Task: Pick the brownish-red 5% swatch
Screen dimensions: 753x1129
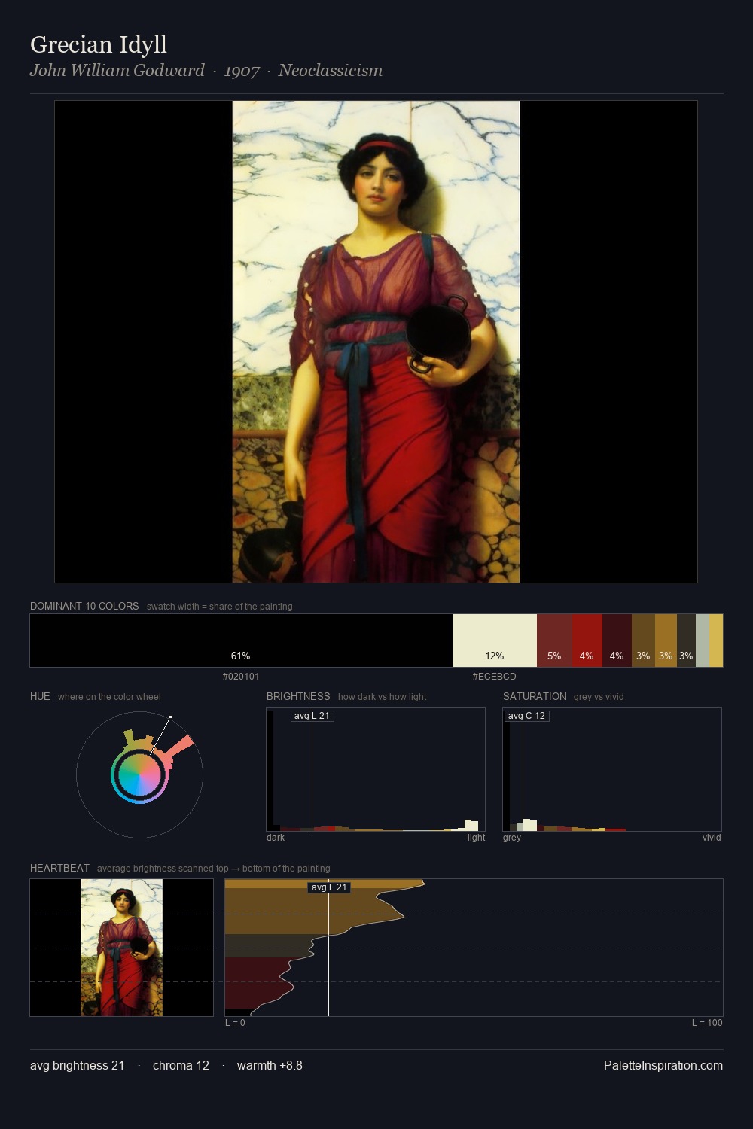Action: click(554, 641)
